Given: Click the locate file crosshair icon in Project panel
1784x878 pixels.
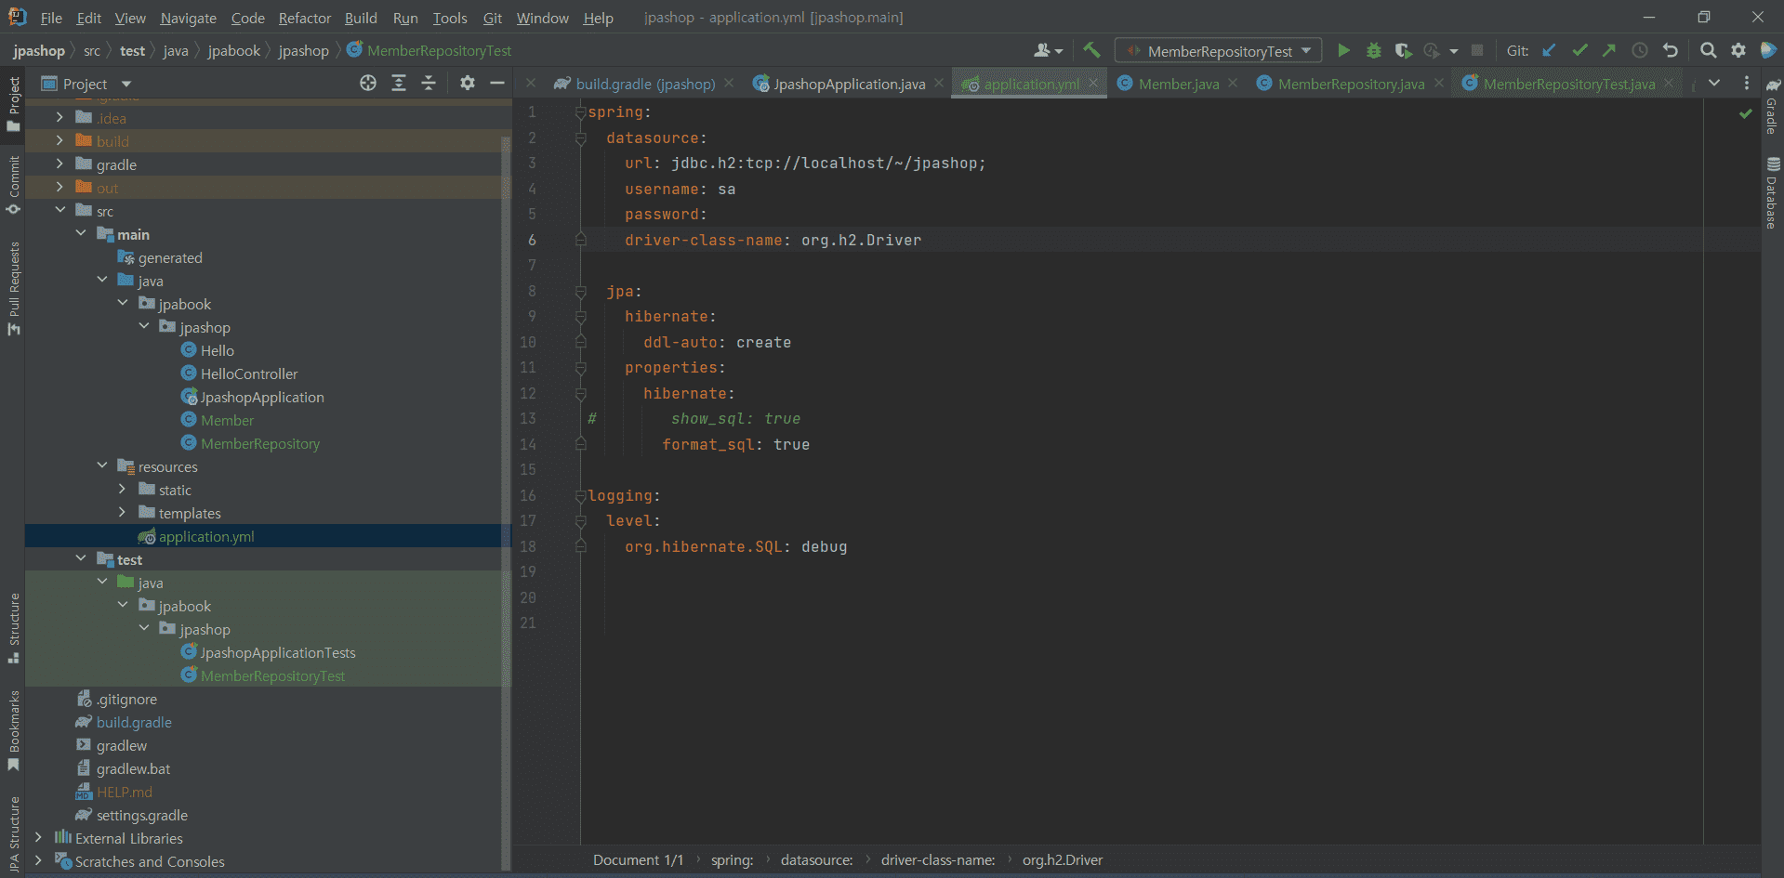Looking at the screenshot, I should point(368,84).
